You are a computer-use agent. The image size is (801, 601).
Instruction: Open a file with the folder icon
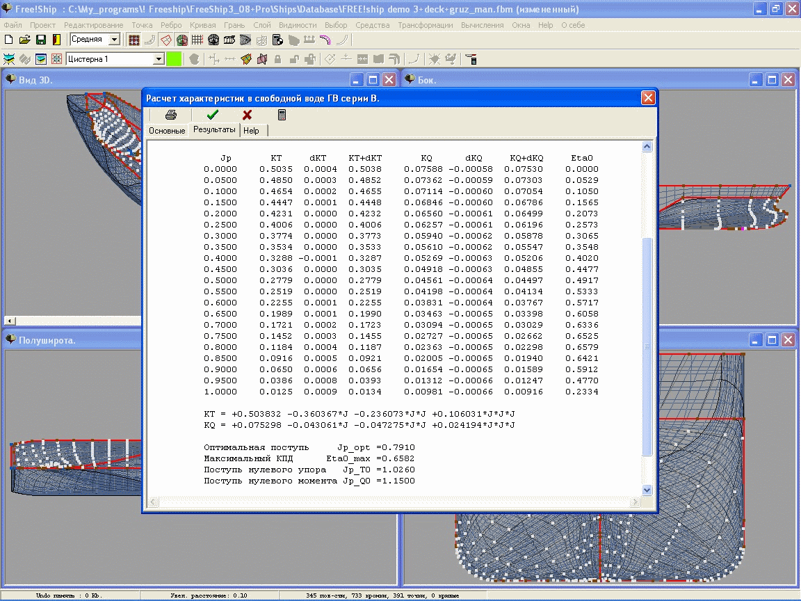tap(24, 40)
